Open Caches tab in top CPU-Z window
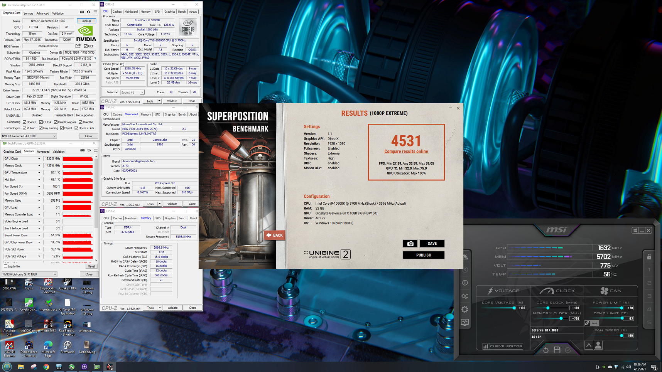This screenshot has height=372, width=662. coord(117,12)
